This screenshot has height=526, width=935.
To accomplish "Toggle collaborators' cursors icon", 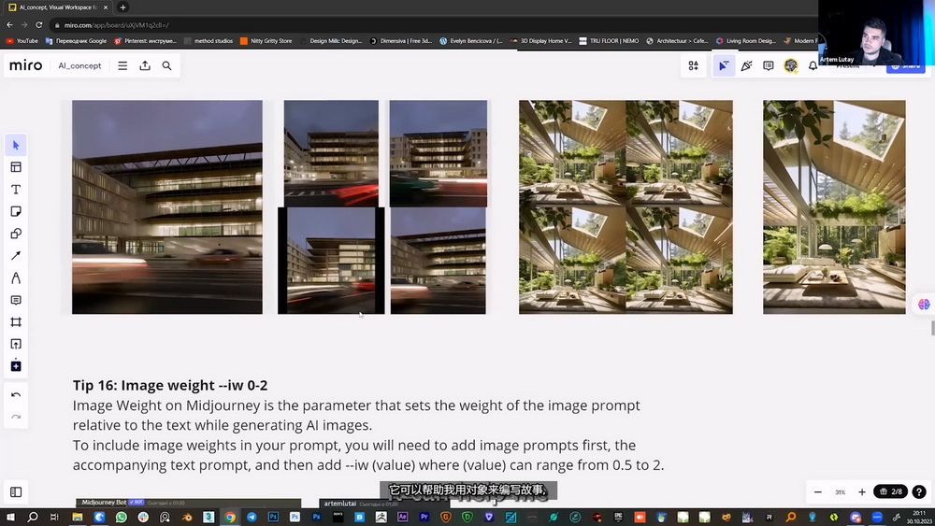I will click(x=724, y=65).
